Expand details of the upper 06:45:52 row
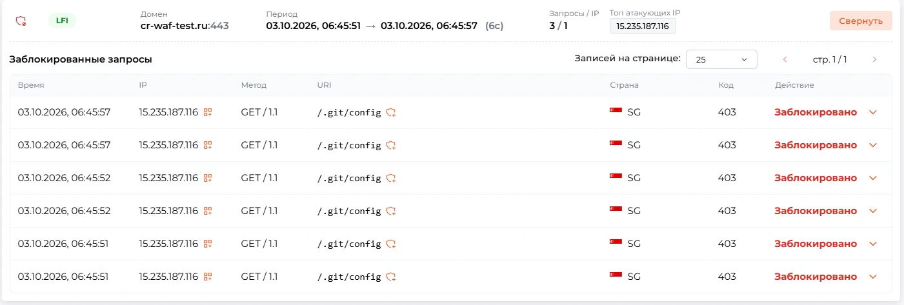This screenshot has width=904, height=305. 873,178
